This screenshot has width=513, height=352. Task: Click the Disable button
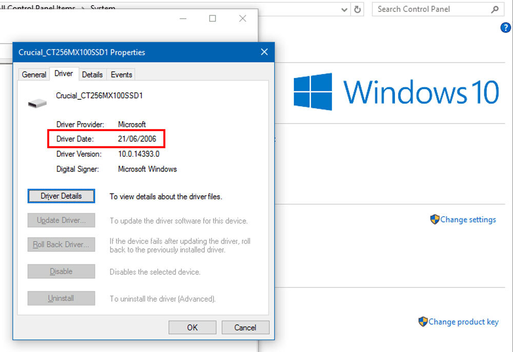61,272
